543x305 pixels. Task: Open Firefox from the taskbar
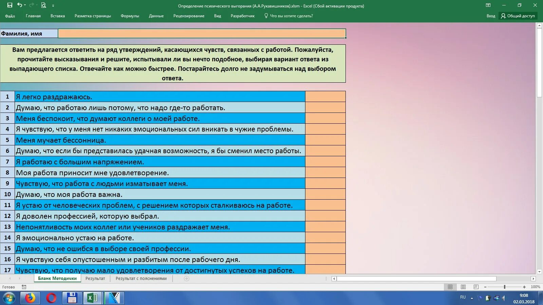tap(30, 298)
